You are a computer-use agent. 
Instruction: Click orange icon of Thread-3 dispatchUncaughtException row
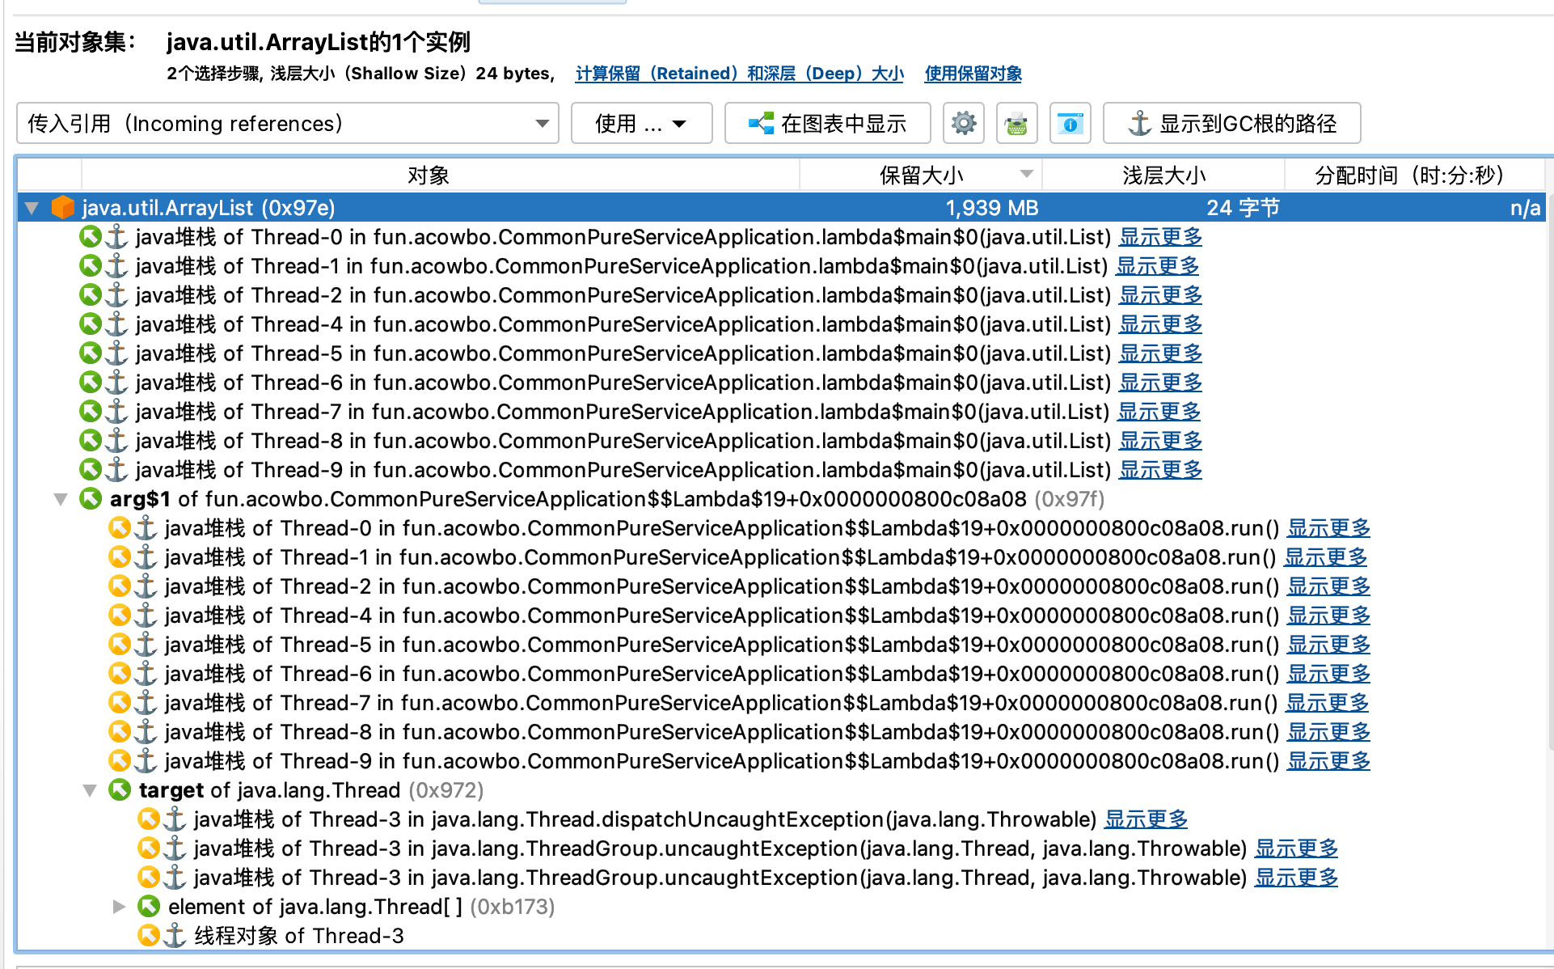149,819
